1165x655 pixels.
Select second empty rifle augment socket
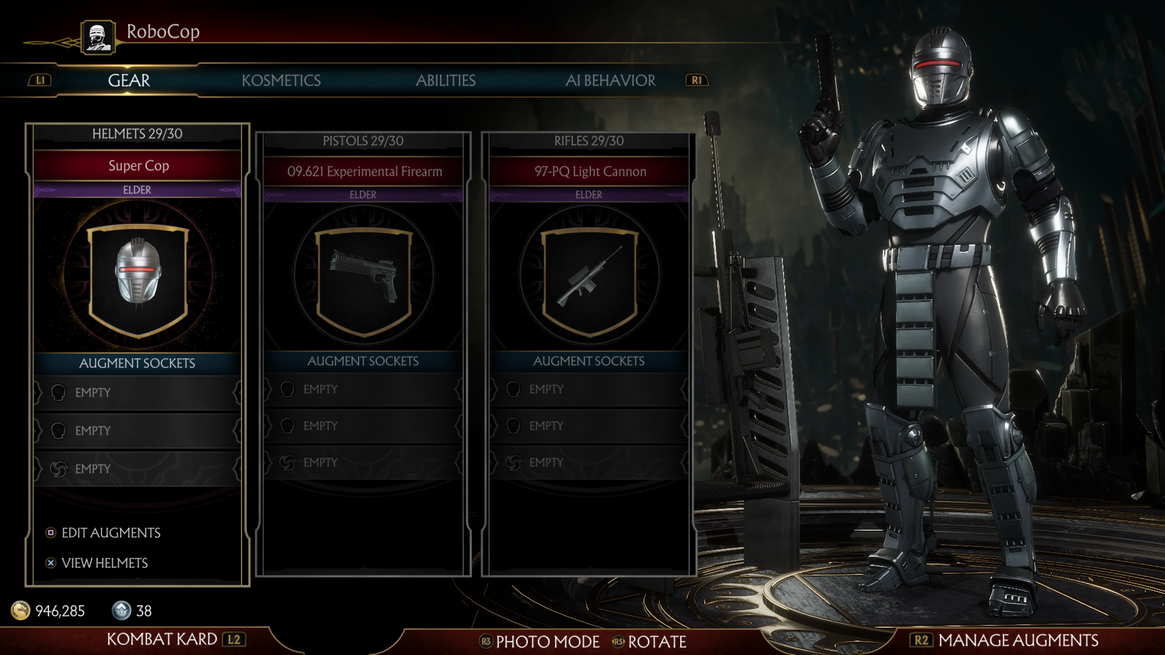[589, 426]
